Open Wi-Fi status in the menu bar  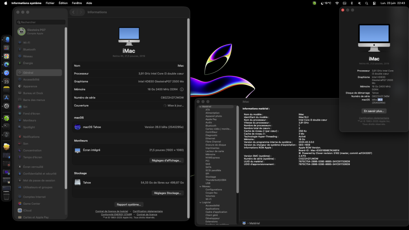(x=337, y=3)
